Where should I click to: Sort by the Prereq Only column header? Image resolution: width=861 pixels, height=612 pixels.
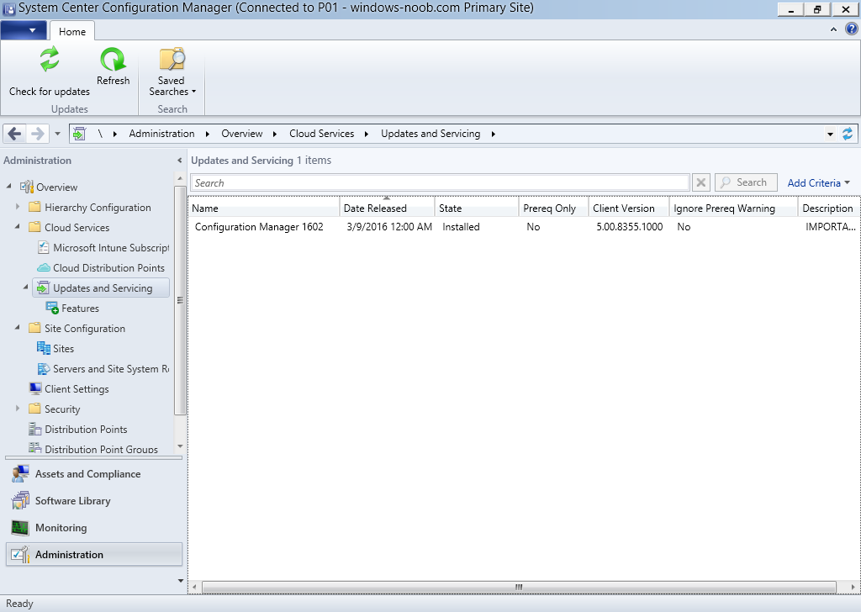553,208
